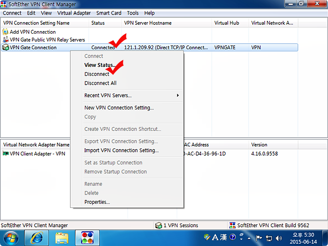Expand Recent VPN Servers submenu arrow
This screenshot has height=246, width=328.
(x=178, y=95)
